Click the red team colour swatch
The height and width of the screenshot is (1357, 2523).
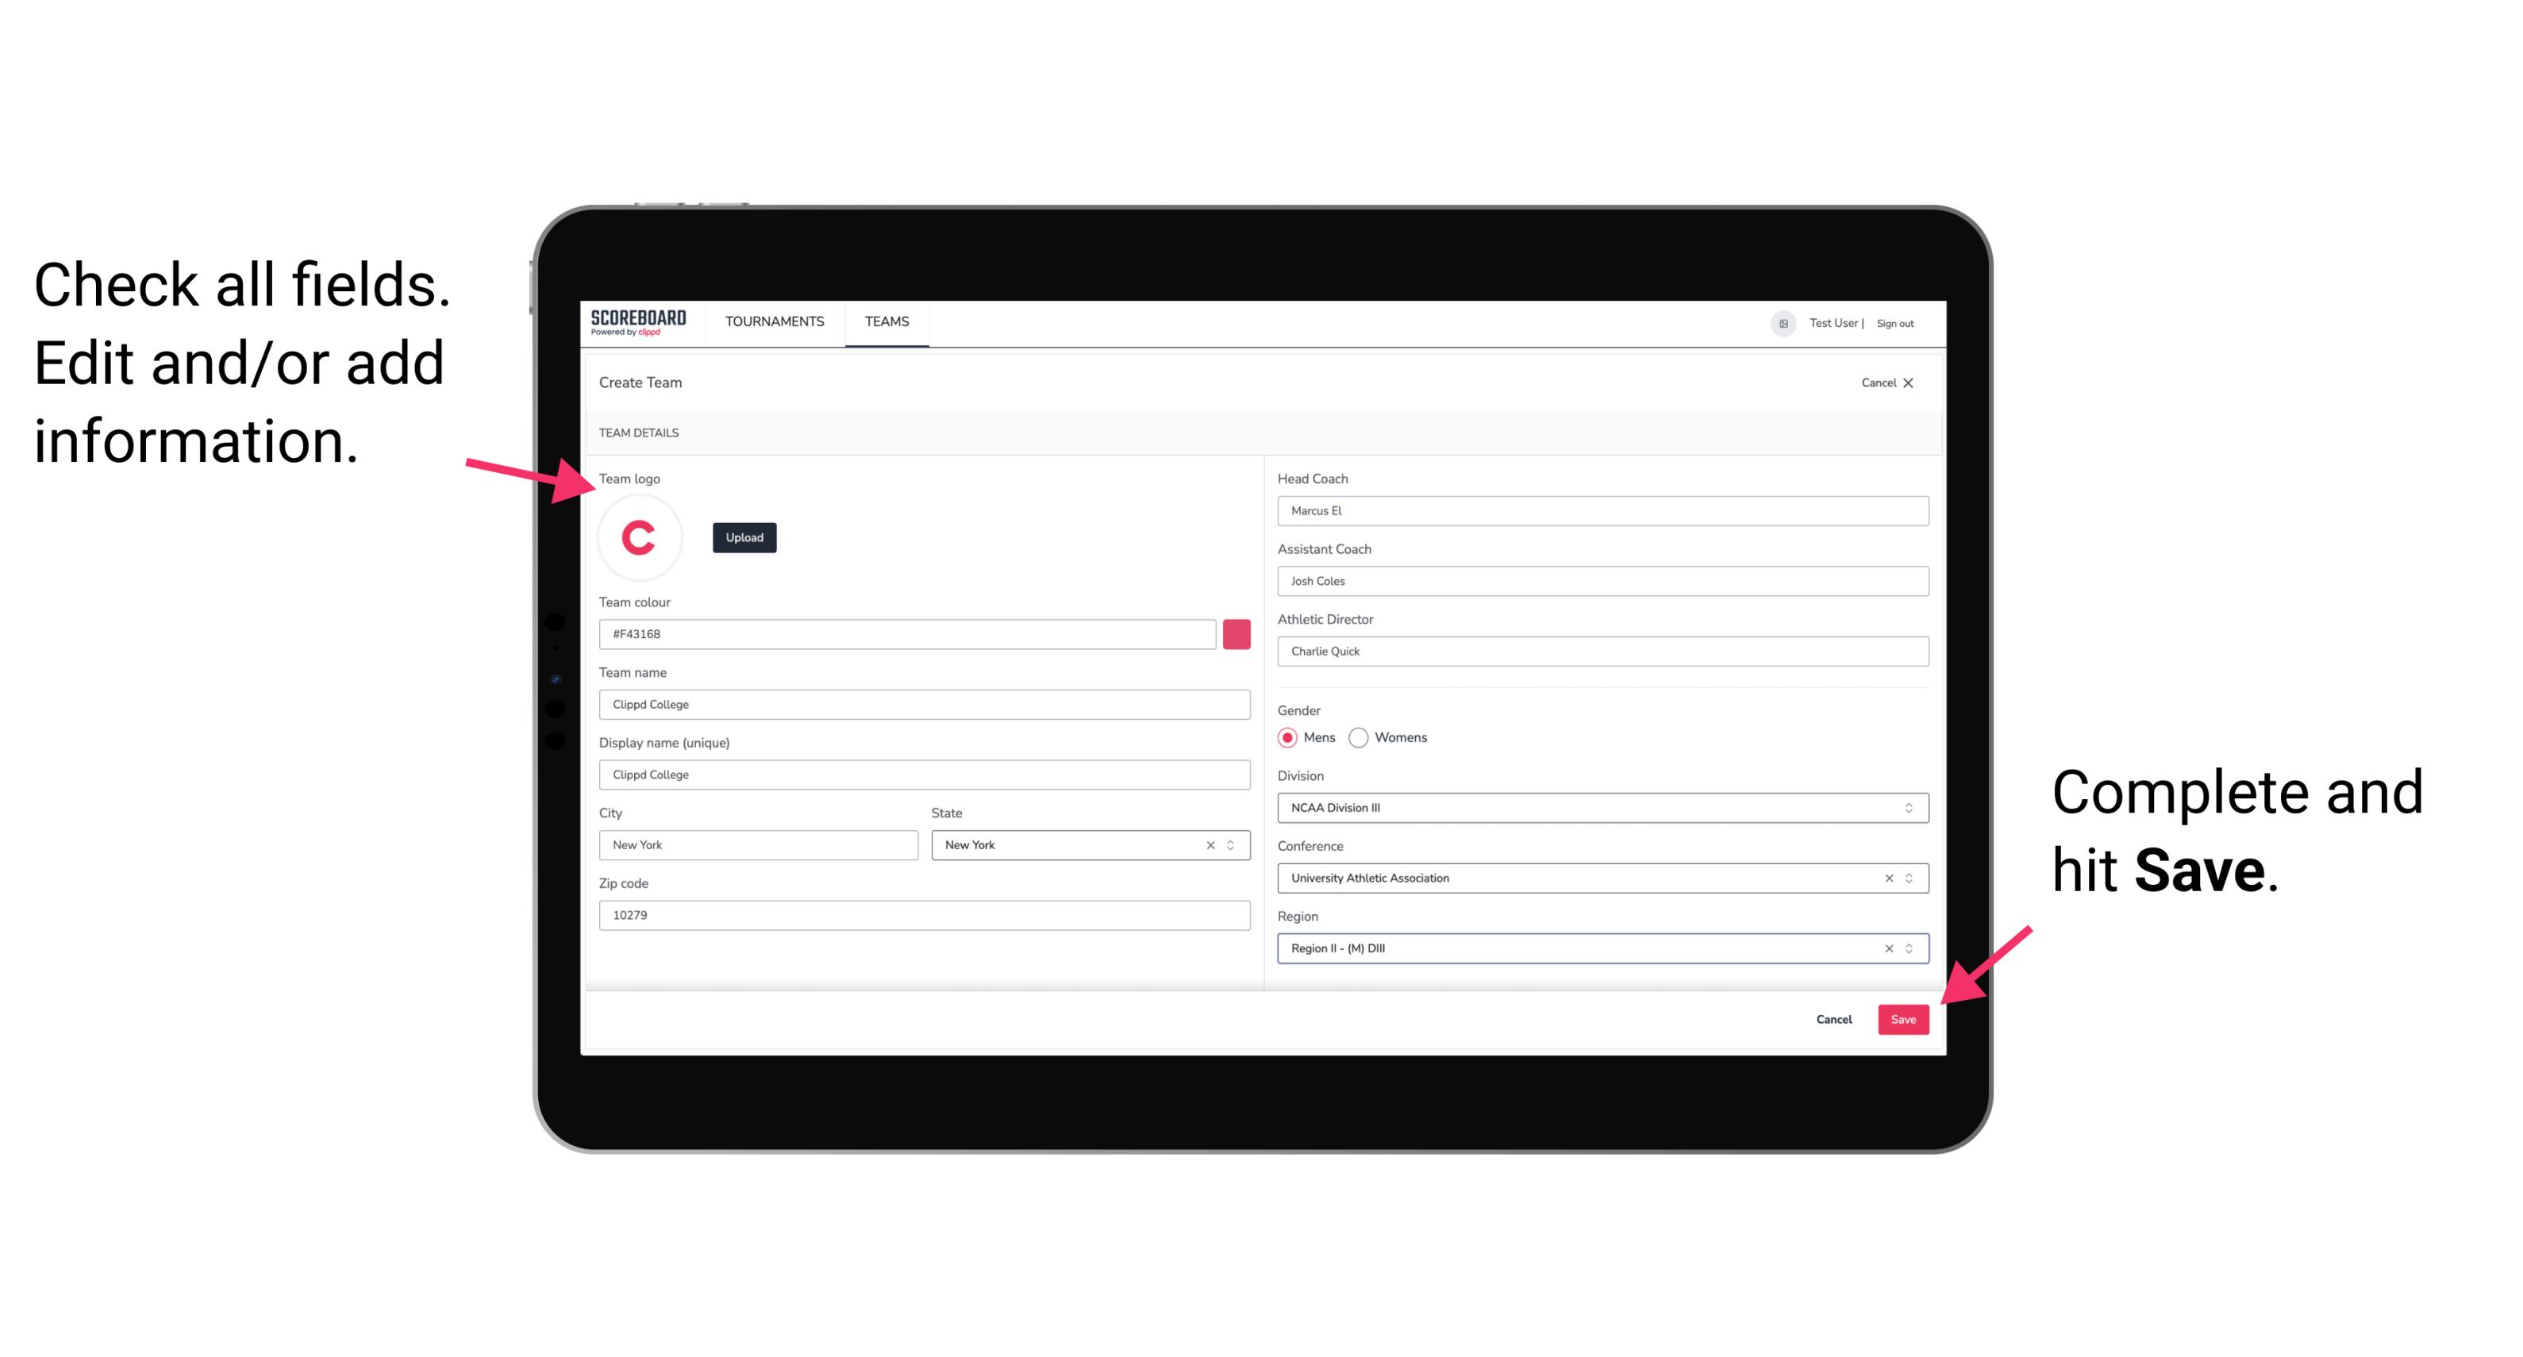point(1240,633)
